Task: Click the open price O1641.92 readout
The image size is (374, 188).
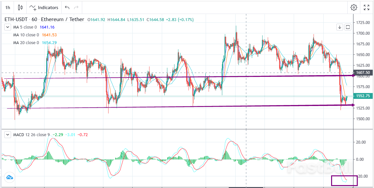Action: pyautogui.click(x=97, y=19)
